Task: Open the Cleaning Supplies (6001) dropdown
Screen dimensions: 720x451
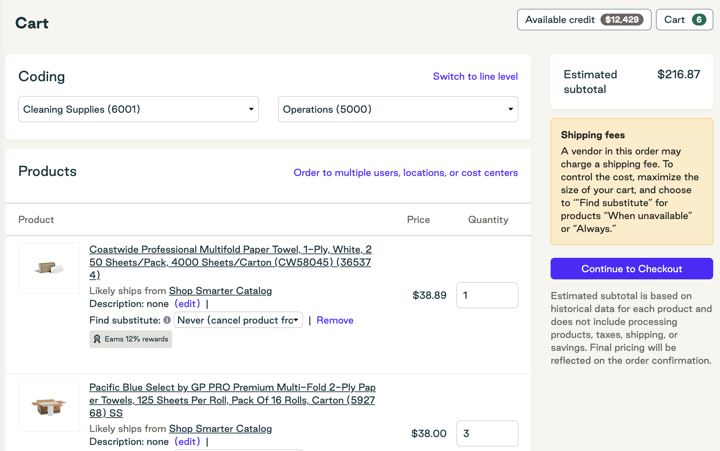Action: [138, 109]
